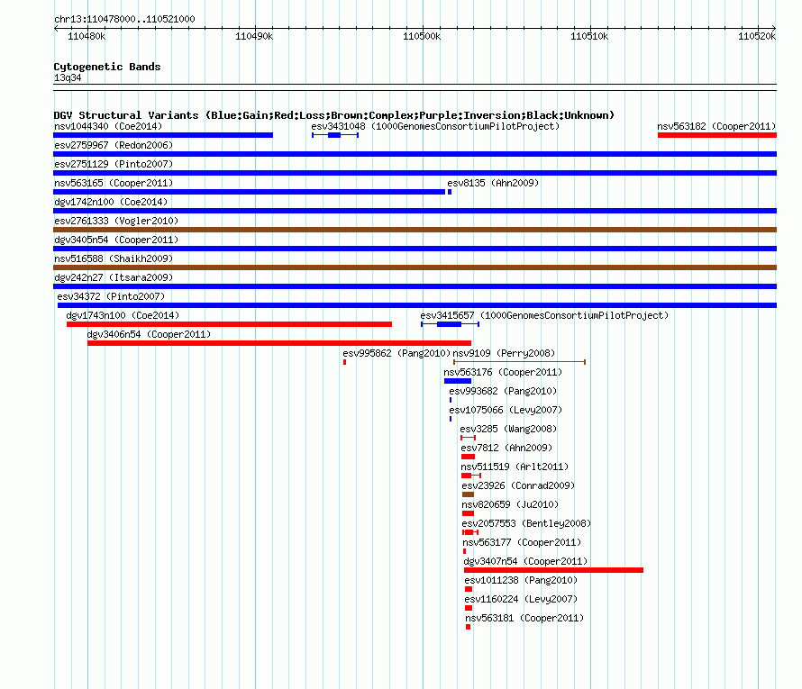Select the red dgv3407n54 loss bar
Viewport: 802px width, 689px height.
point(553,570)
